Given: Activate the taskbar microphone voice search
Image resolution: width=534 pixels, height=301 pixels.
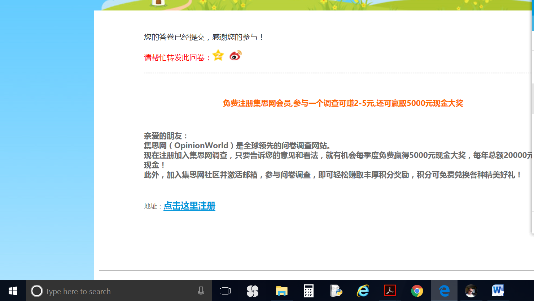Looking at the screenshot, I should click(x=201, y=291).
